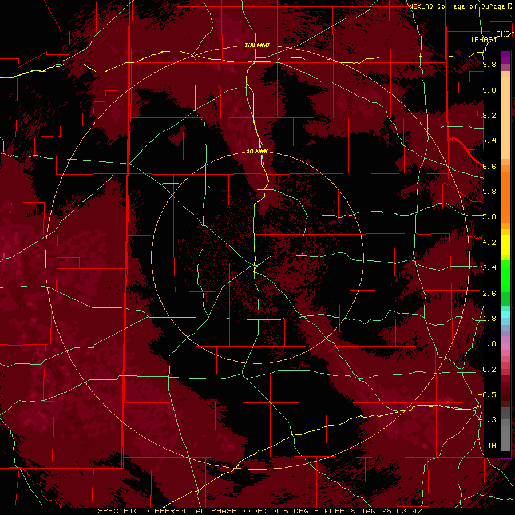
Task: Select the 5.0 scale label
Action: (489, 217)
